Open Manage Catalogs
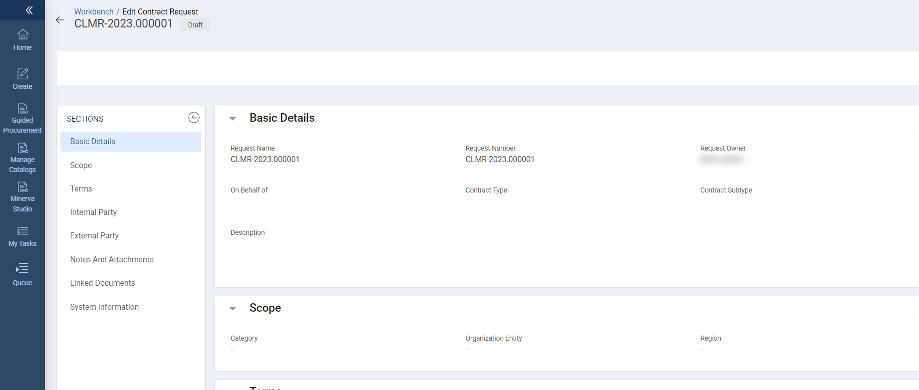919x390 pixels. (22, 158)
